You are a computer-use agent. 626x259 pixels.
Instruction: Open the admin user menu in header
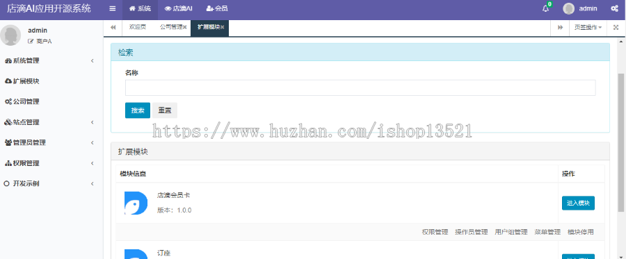click(x=579, y=9)
